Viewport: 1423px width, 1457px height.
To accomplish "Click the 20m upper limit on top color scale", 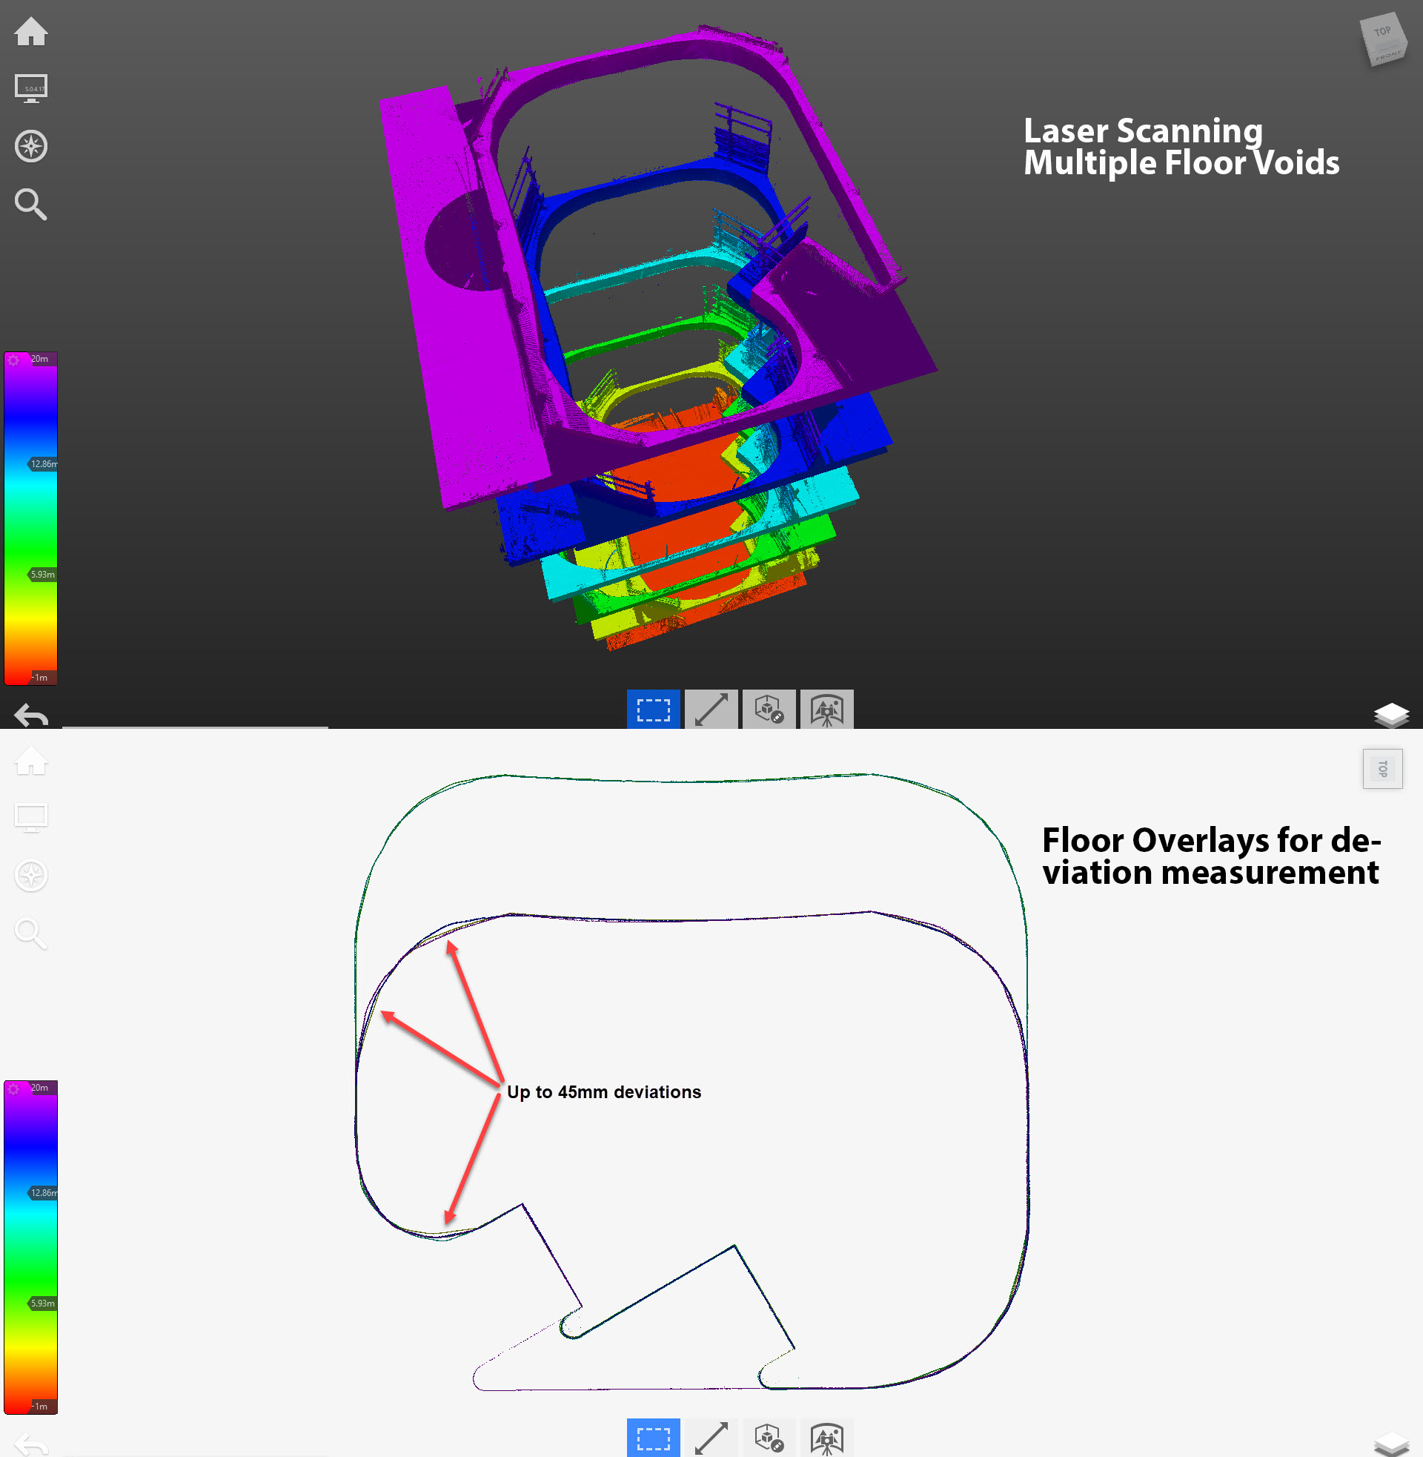I will pos(39,359).
